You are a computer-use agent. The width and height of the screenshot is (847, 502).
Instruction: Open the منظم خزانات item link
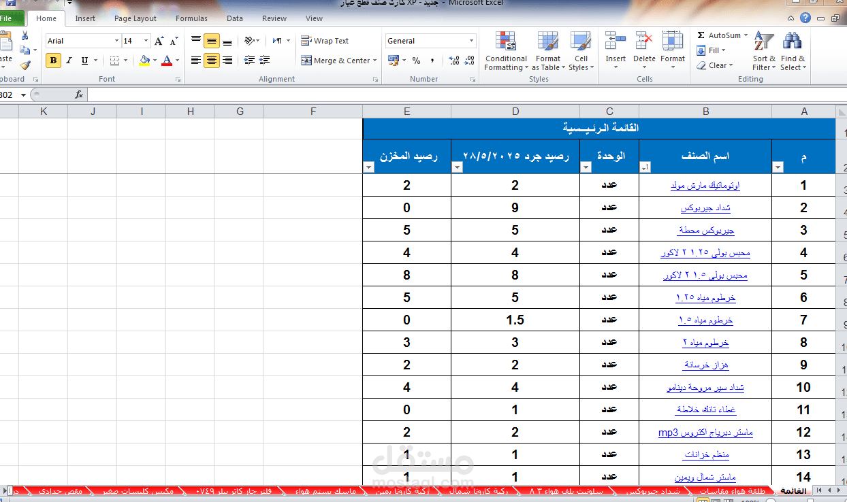click(x=705, y=455)
